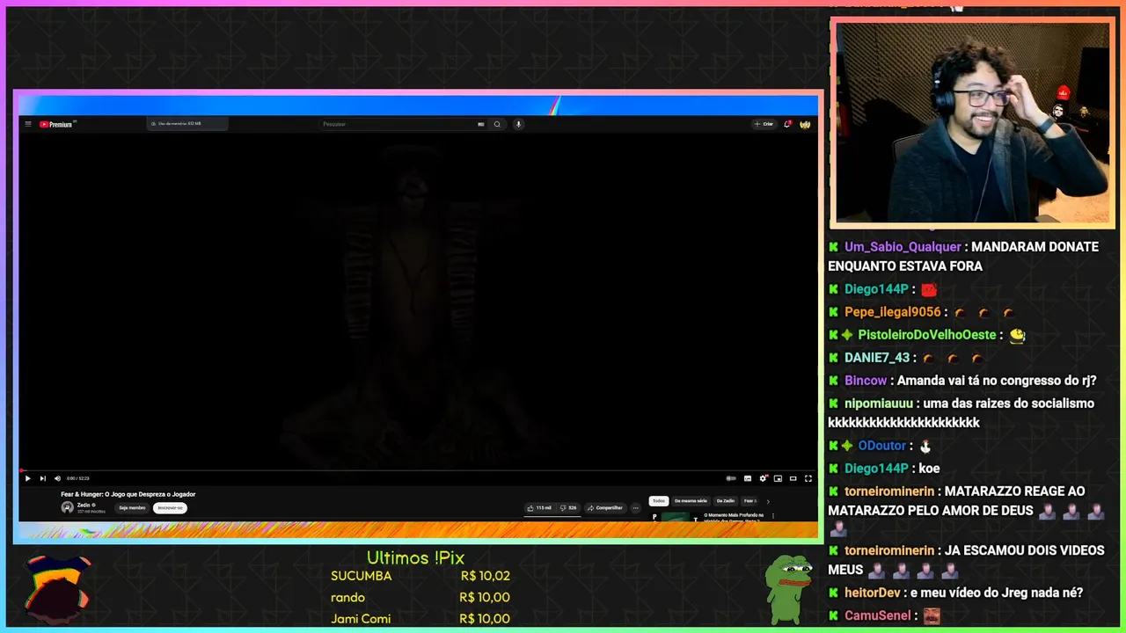Image resolution: width=1126 pixels, height=633 pixels.
Task: Mute the video with speaker icon
Action: click(57, 478)
